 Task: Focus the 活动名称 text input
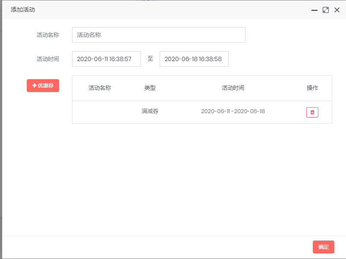coord(158,35)
